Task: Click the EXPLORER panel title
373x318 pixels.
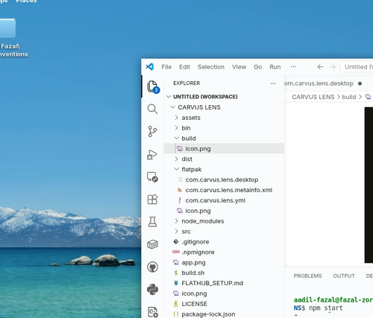Action: point(186,83)
